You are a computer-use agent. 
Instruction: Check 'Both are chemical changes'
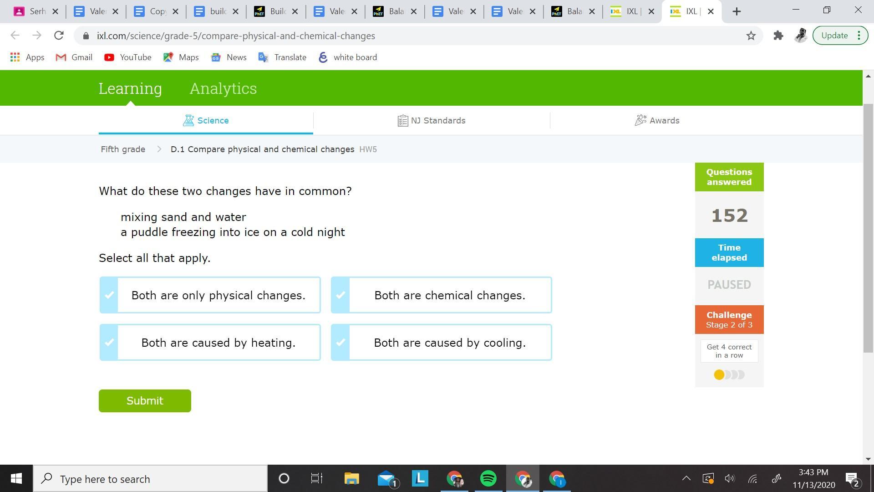click(x=441, y=295)
